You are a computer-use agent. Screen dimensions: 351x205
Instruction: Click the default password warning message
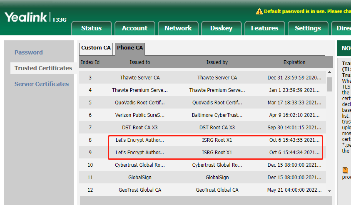tap(307, 11)
